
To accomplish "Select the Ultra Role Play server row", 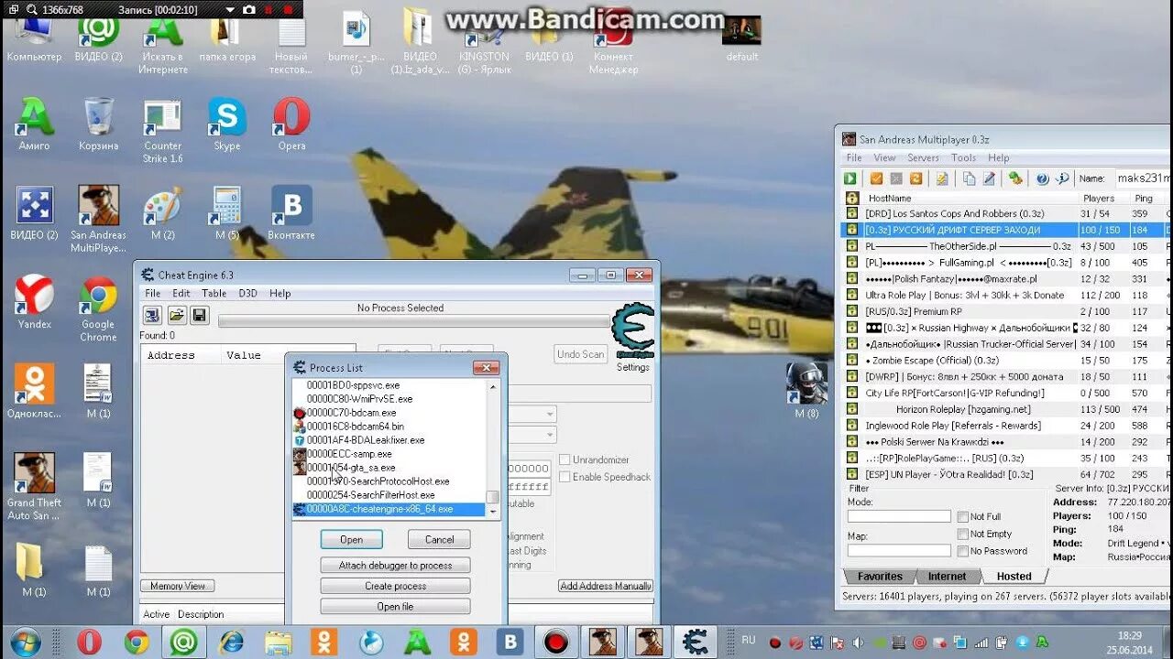I will click(1005, 296).
